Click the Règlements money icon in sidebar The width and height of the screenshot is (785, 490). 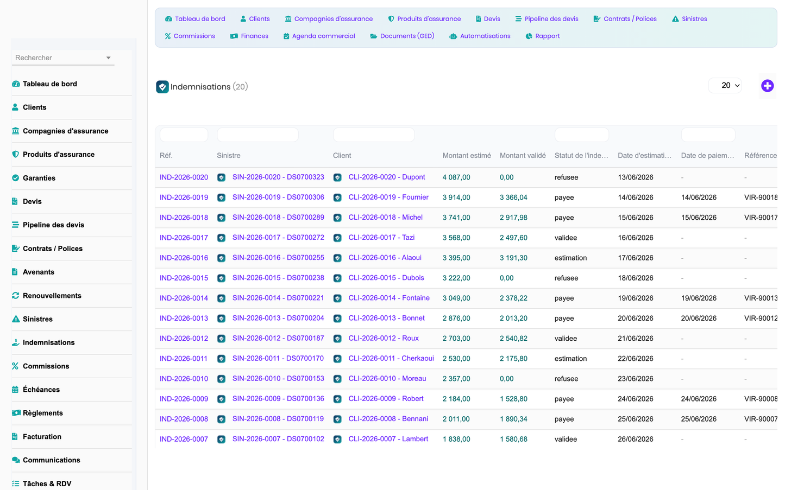[16, 413]
